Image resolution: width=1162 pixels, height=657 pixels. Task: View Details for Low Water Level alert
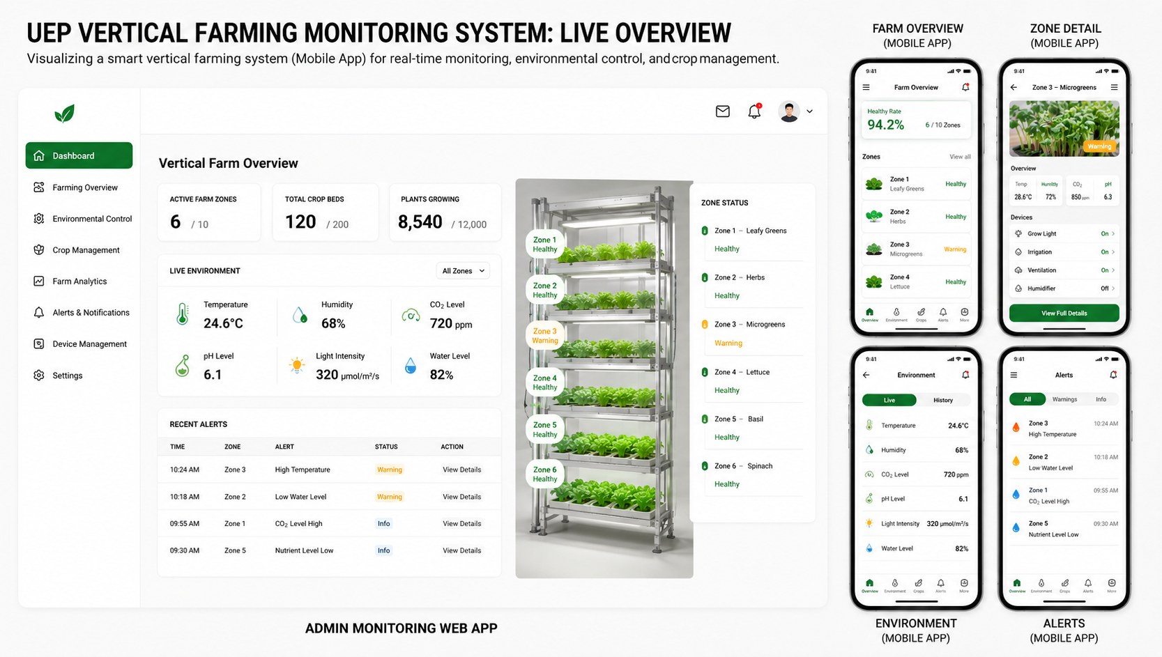tap(462, 497)
